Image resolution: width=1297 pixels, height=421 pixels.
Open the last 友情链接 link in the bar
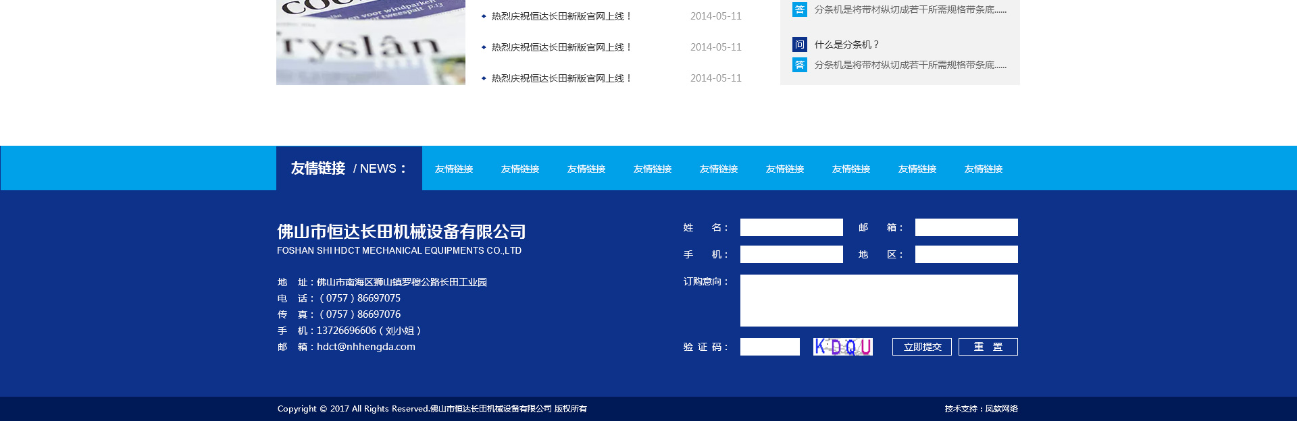click(983, 169)
